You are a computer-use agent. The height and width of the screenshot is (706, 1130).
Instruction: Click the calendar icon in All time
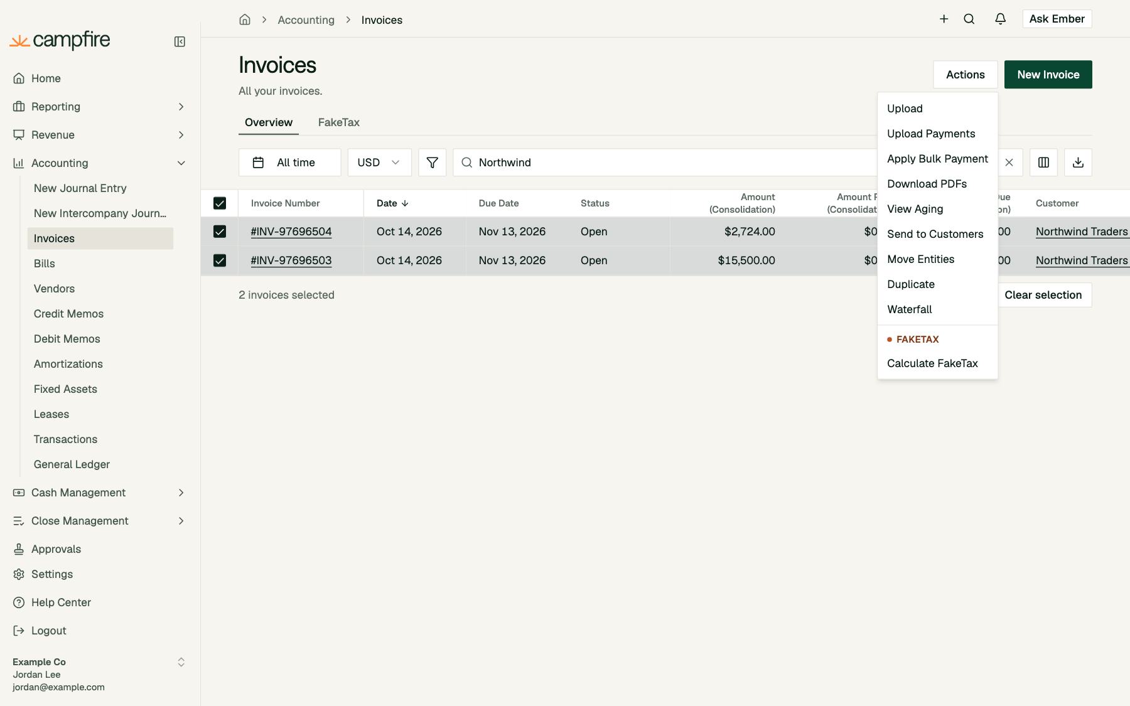click(258, 163)
